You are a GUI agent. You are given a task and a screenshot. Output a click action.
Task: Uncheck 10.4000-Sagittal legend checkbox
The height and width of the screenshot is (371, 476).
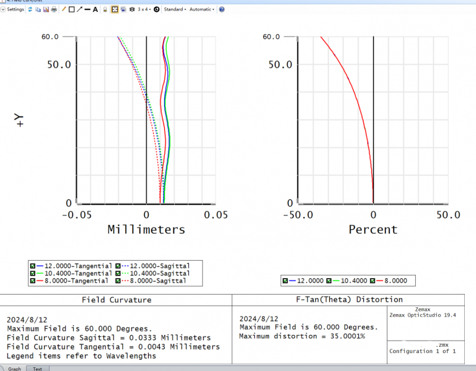click(x=118, y=273)
